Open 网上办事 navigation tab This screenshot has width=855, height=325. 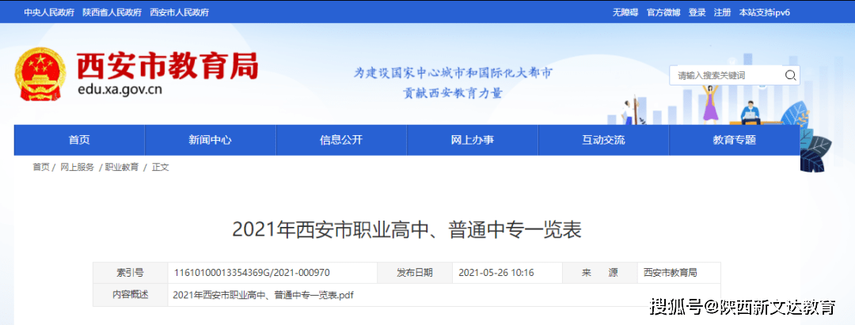tap(472, 140)
